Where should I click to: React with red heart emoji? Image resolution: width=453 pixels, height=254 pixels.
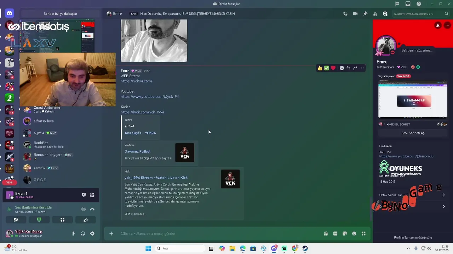[x=333, y=68]
